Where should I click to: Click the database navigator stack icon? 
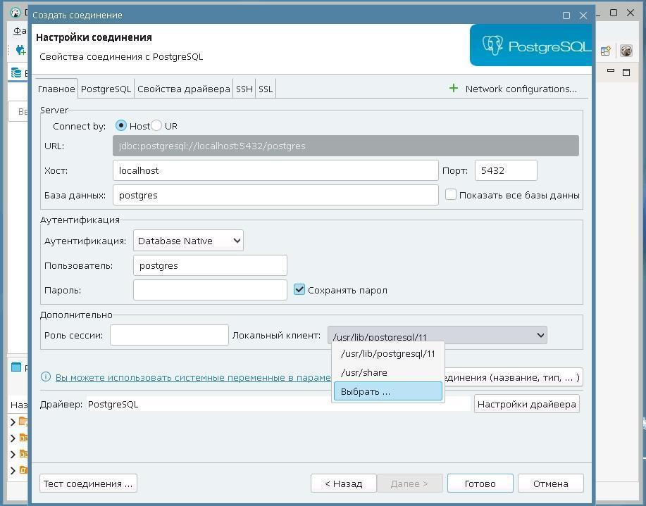pos(16,72)
